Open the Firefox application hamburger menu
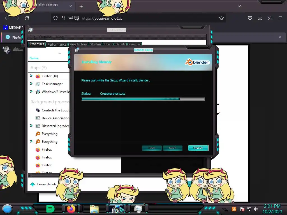Image resolution: width=287 pixels, height=215 pixels. point(280,18)
